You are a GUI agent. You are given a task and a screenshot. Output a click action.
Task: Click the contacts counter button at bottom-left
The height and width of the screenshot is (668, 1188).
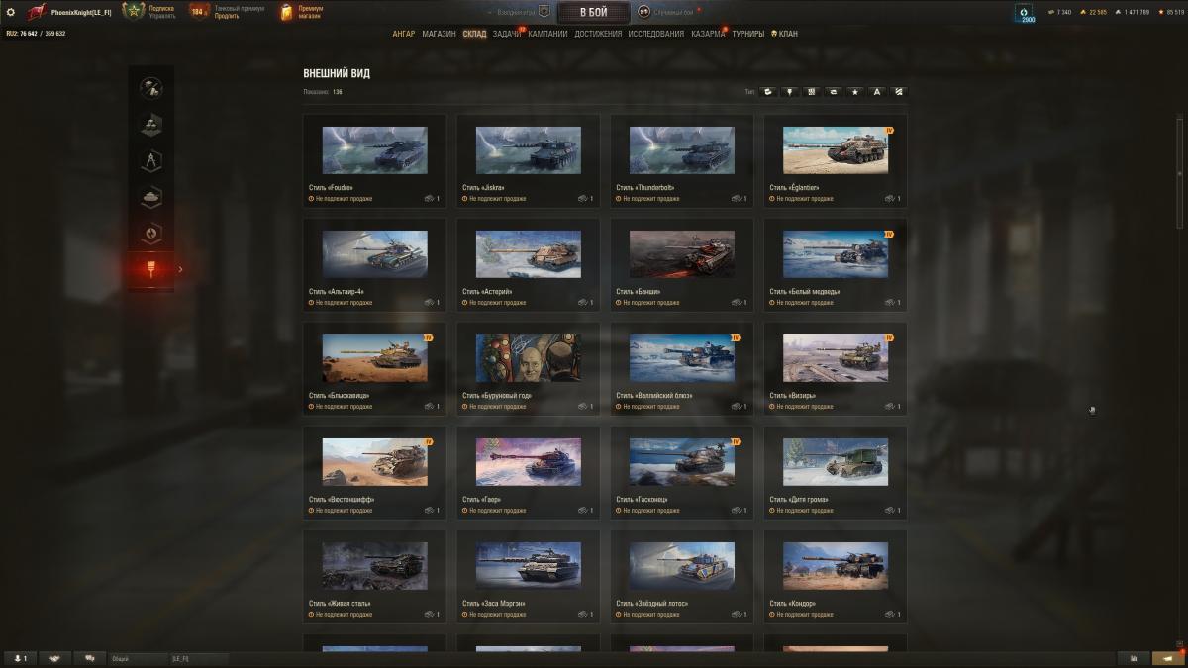click(x=20, y=658)
